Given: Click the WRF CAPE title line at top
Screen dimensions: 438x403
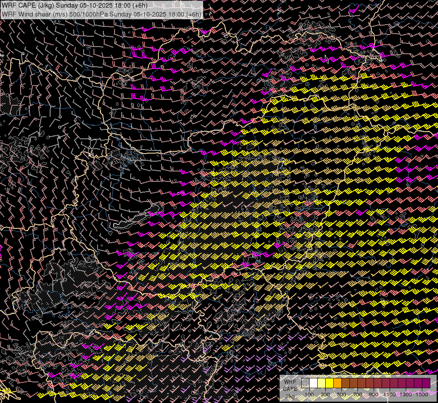Looking at the screenshot, I should tap(74, 5).
